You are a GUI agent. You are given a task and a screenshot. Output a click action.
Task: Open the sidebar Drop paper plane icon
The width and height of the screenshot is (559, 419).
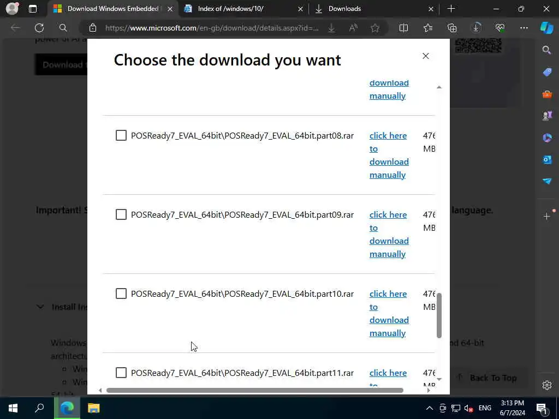click(547, 181)
